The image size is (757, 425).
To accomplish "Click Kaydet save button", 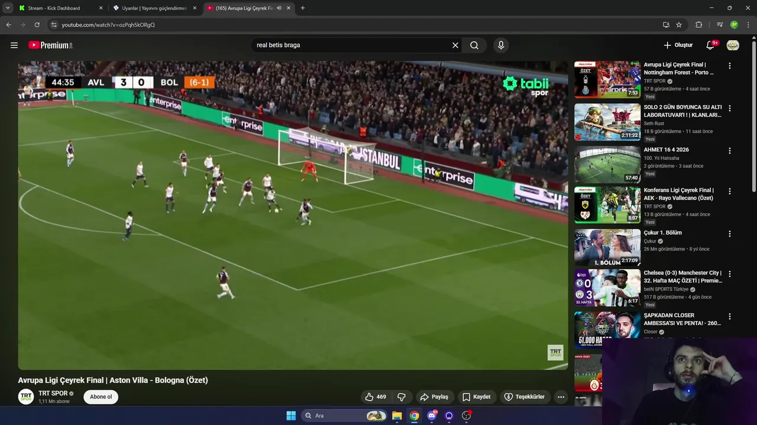I will 476,397.
